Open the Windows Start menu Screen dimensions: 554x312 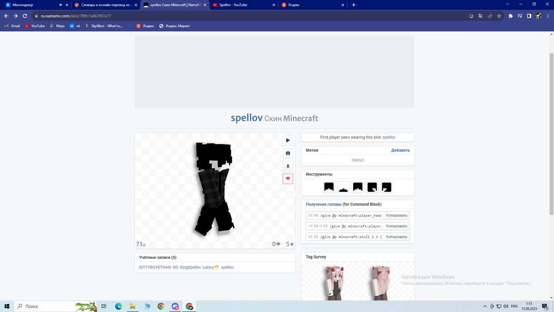tap(7, 306)
